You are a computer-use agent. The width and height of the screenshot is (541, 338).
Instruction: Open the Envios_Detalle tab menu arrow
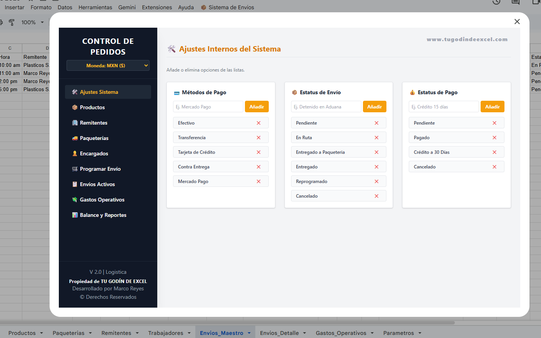(305, 333)
